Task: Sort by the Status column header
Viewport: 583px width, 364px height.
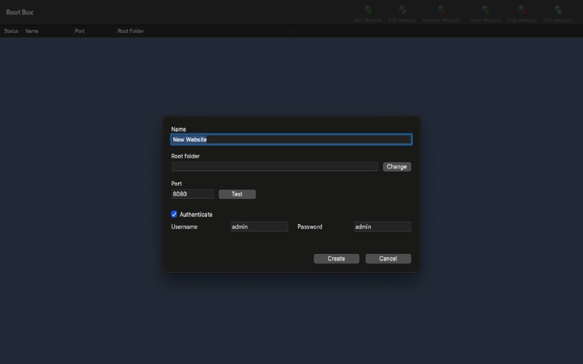Action: 11,31
